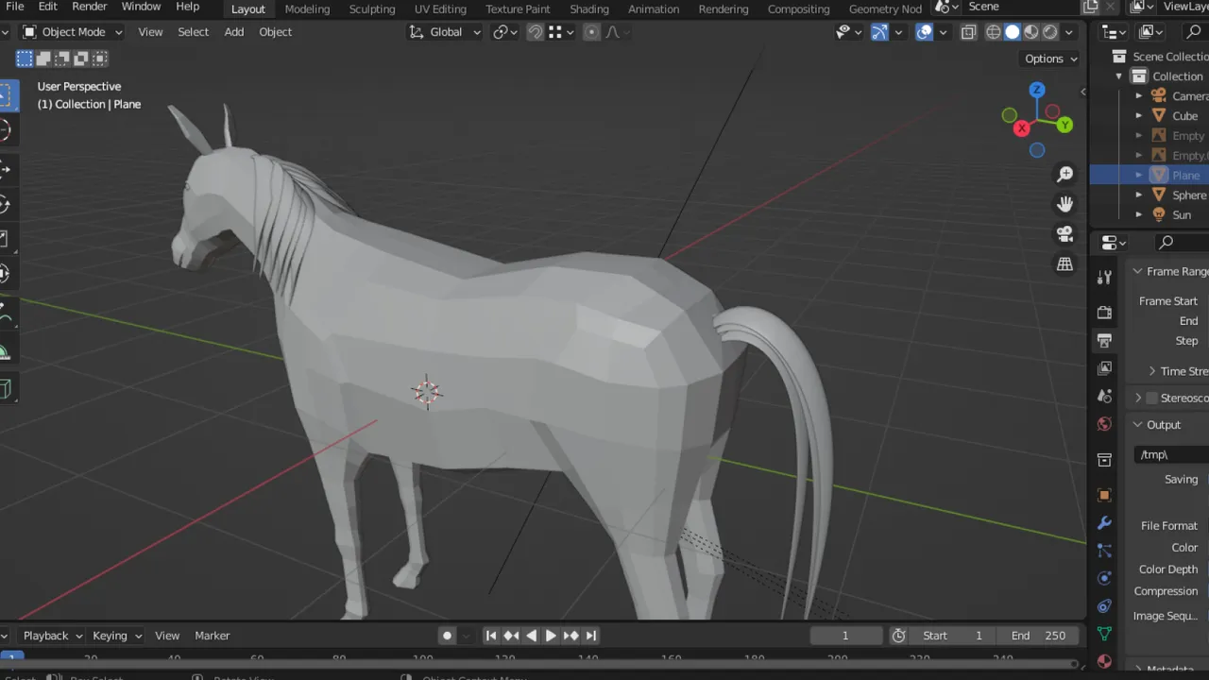This screenshot has height=680, width=1209.
Task: Toggle proportional editing in header
Action: click(x=591, y=32)
